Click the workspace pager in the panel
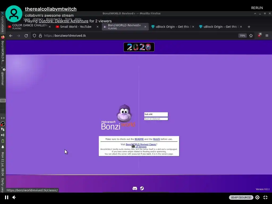Screen dimensions: 272x204 (3, 101)
